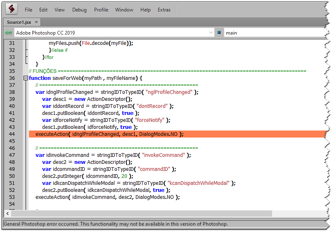Click the true keyword on line 43
Screen dimensions: 334x231
pyautogui.click(x=126, y=127)
